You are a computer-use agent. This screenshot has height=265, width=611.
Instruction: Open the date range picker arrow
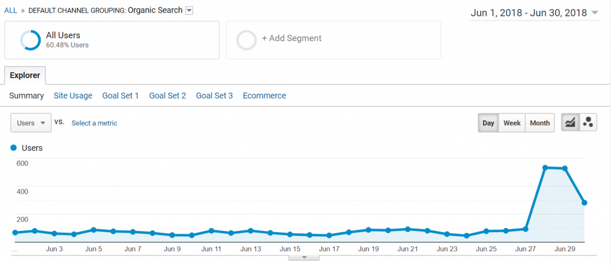click(595, 13)
